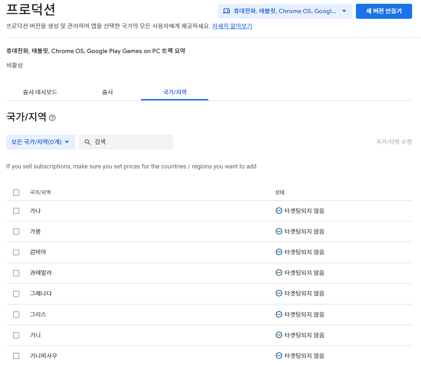Open the 자세히 알아보기 link

tap(232, 26)
